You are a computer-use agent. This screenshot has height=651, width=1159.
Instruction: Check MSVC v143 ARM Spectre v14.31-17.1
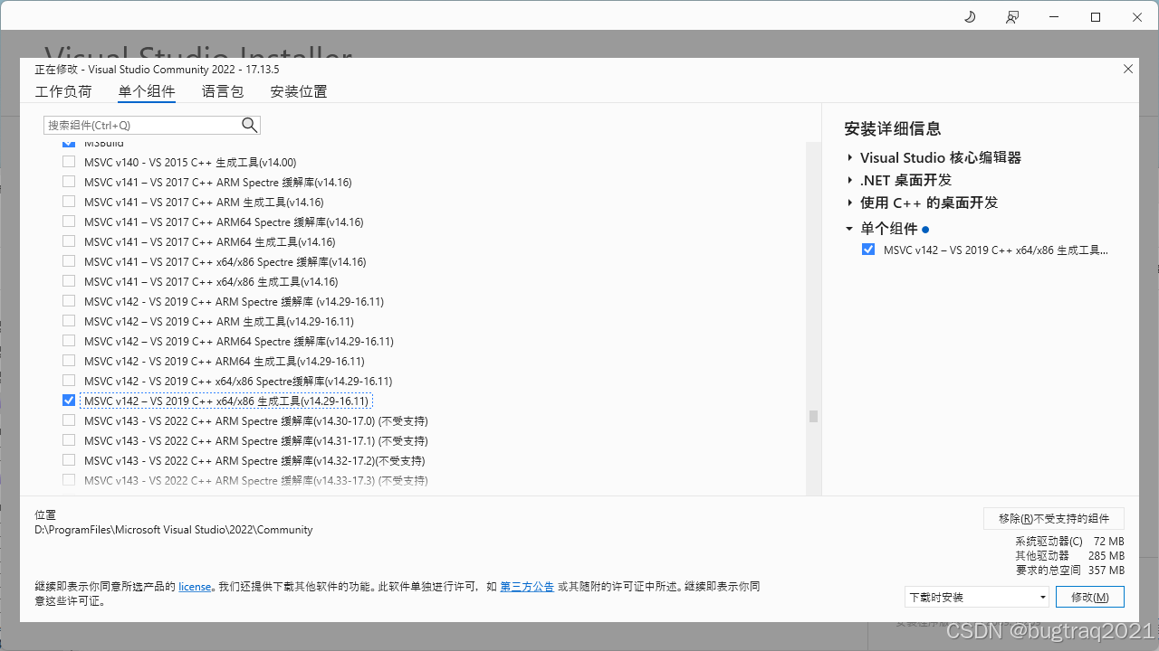tap(69, 441)
